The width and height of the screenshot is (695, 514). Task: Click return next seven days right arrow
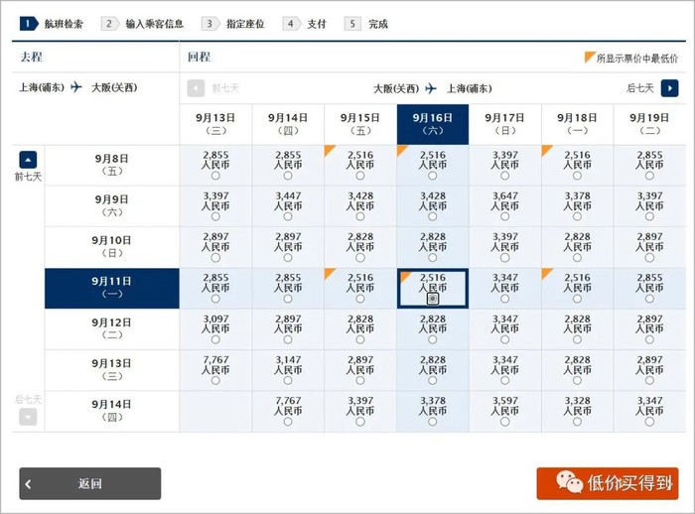tap(670, 88)
